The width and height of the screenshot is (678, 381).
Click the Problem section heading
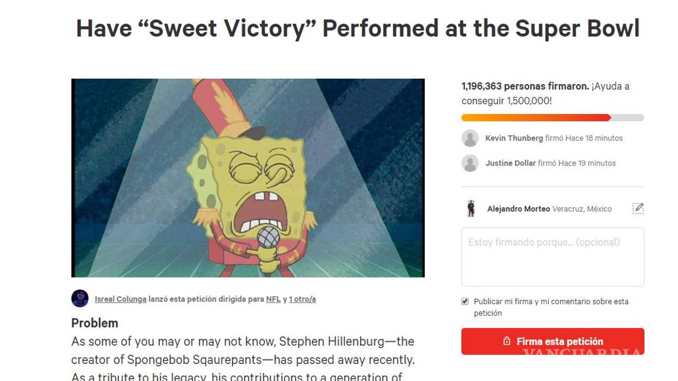(94, 323)
